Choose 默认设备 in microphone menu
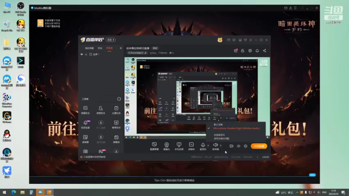 pyautogui.click(x=218, y=125)
